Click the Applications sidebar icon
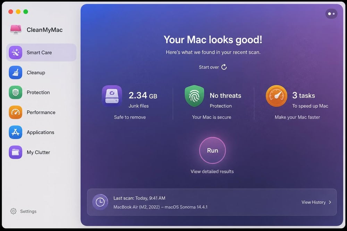This screenshot has width=347, height=231. [x=16, y=132]
